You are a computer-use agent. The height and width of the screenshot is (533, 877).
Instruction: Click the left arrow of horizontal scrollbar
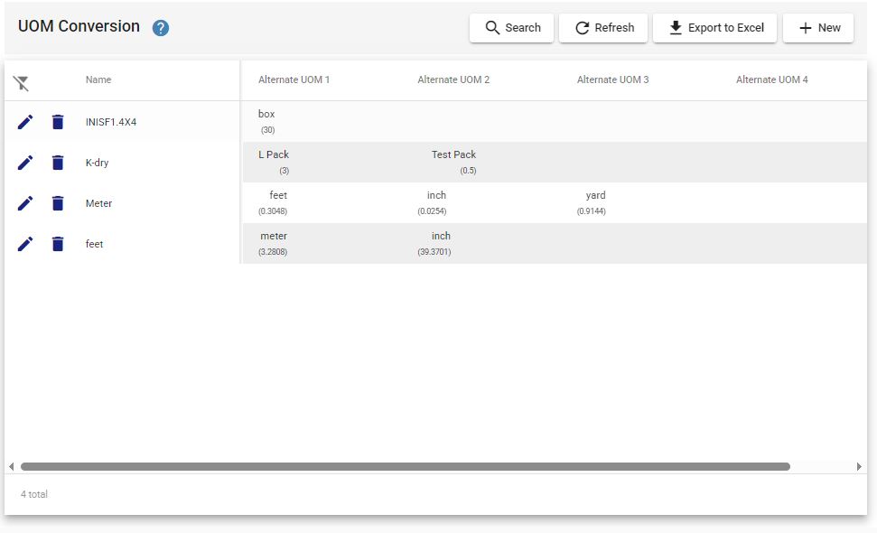pos(11,466)
